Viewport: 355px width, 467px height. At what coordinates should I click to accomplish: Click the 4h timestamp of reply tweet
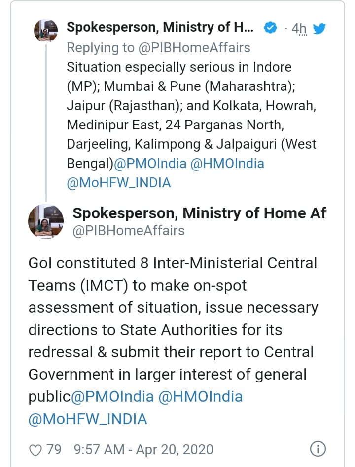(299, 29)
